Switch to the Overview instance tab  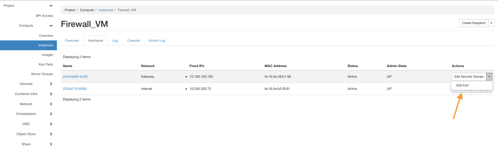(72, 41)
